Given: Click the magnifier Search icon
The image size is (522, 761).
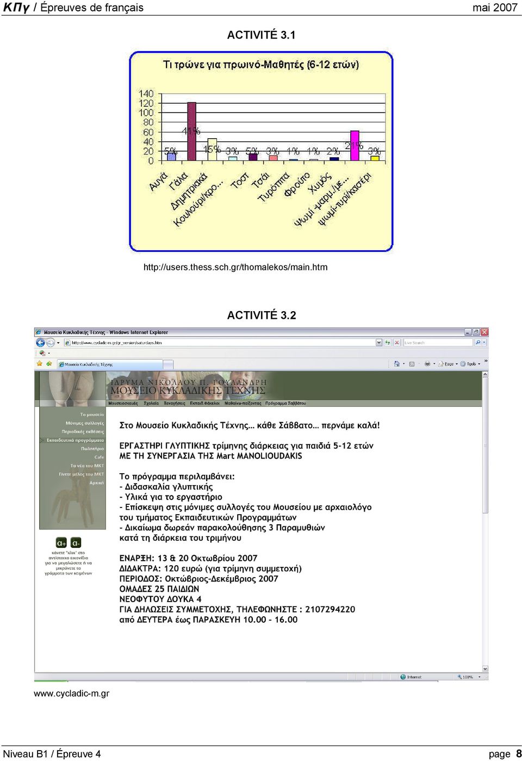Looking at the screenshot, I should pyautogui.click(x=478, y=343).
